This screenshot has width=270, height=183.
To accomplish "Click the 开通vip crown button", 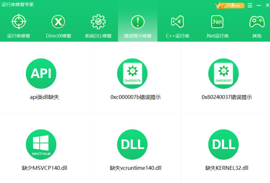I will 230,5.
